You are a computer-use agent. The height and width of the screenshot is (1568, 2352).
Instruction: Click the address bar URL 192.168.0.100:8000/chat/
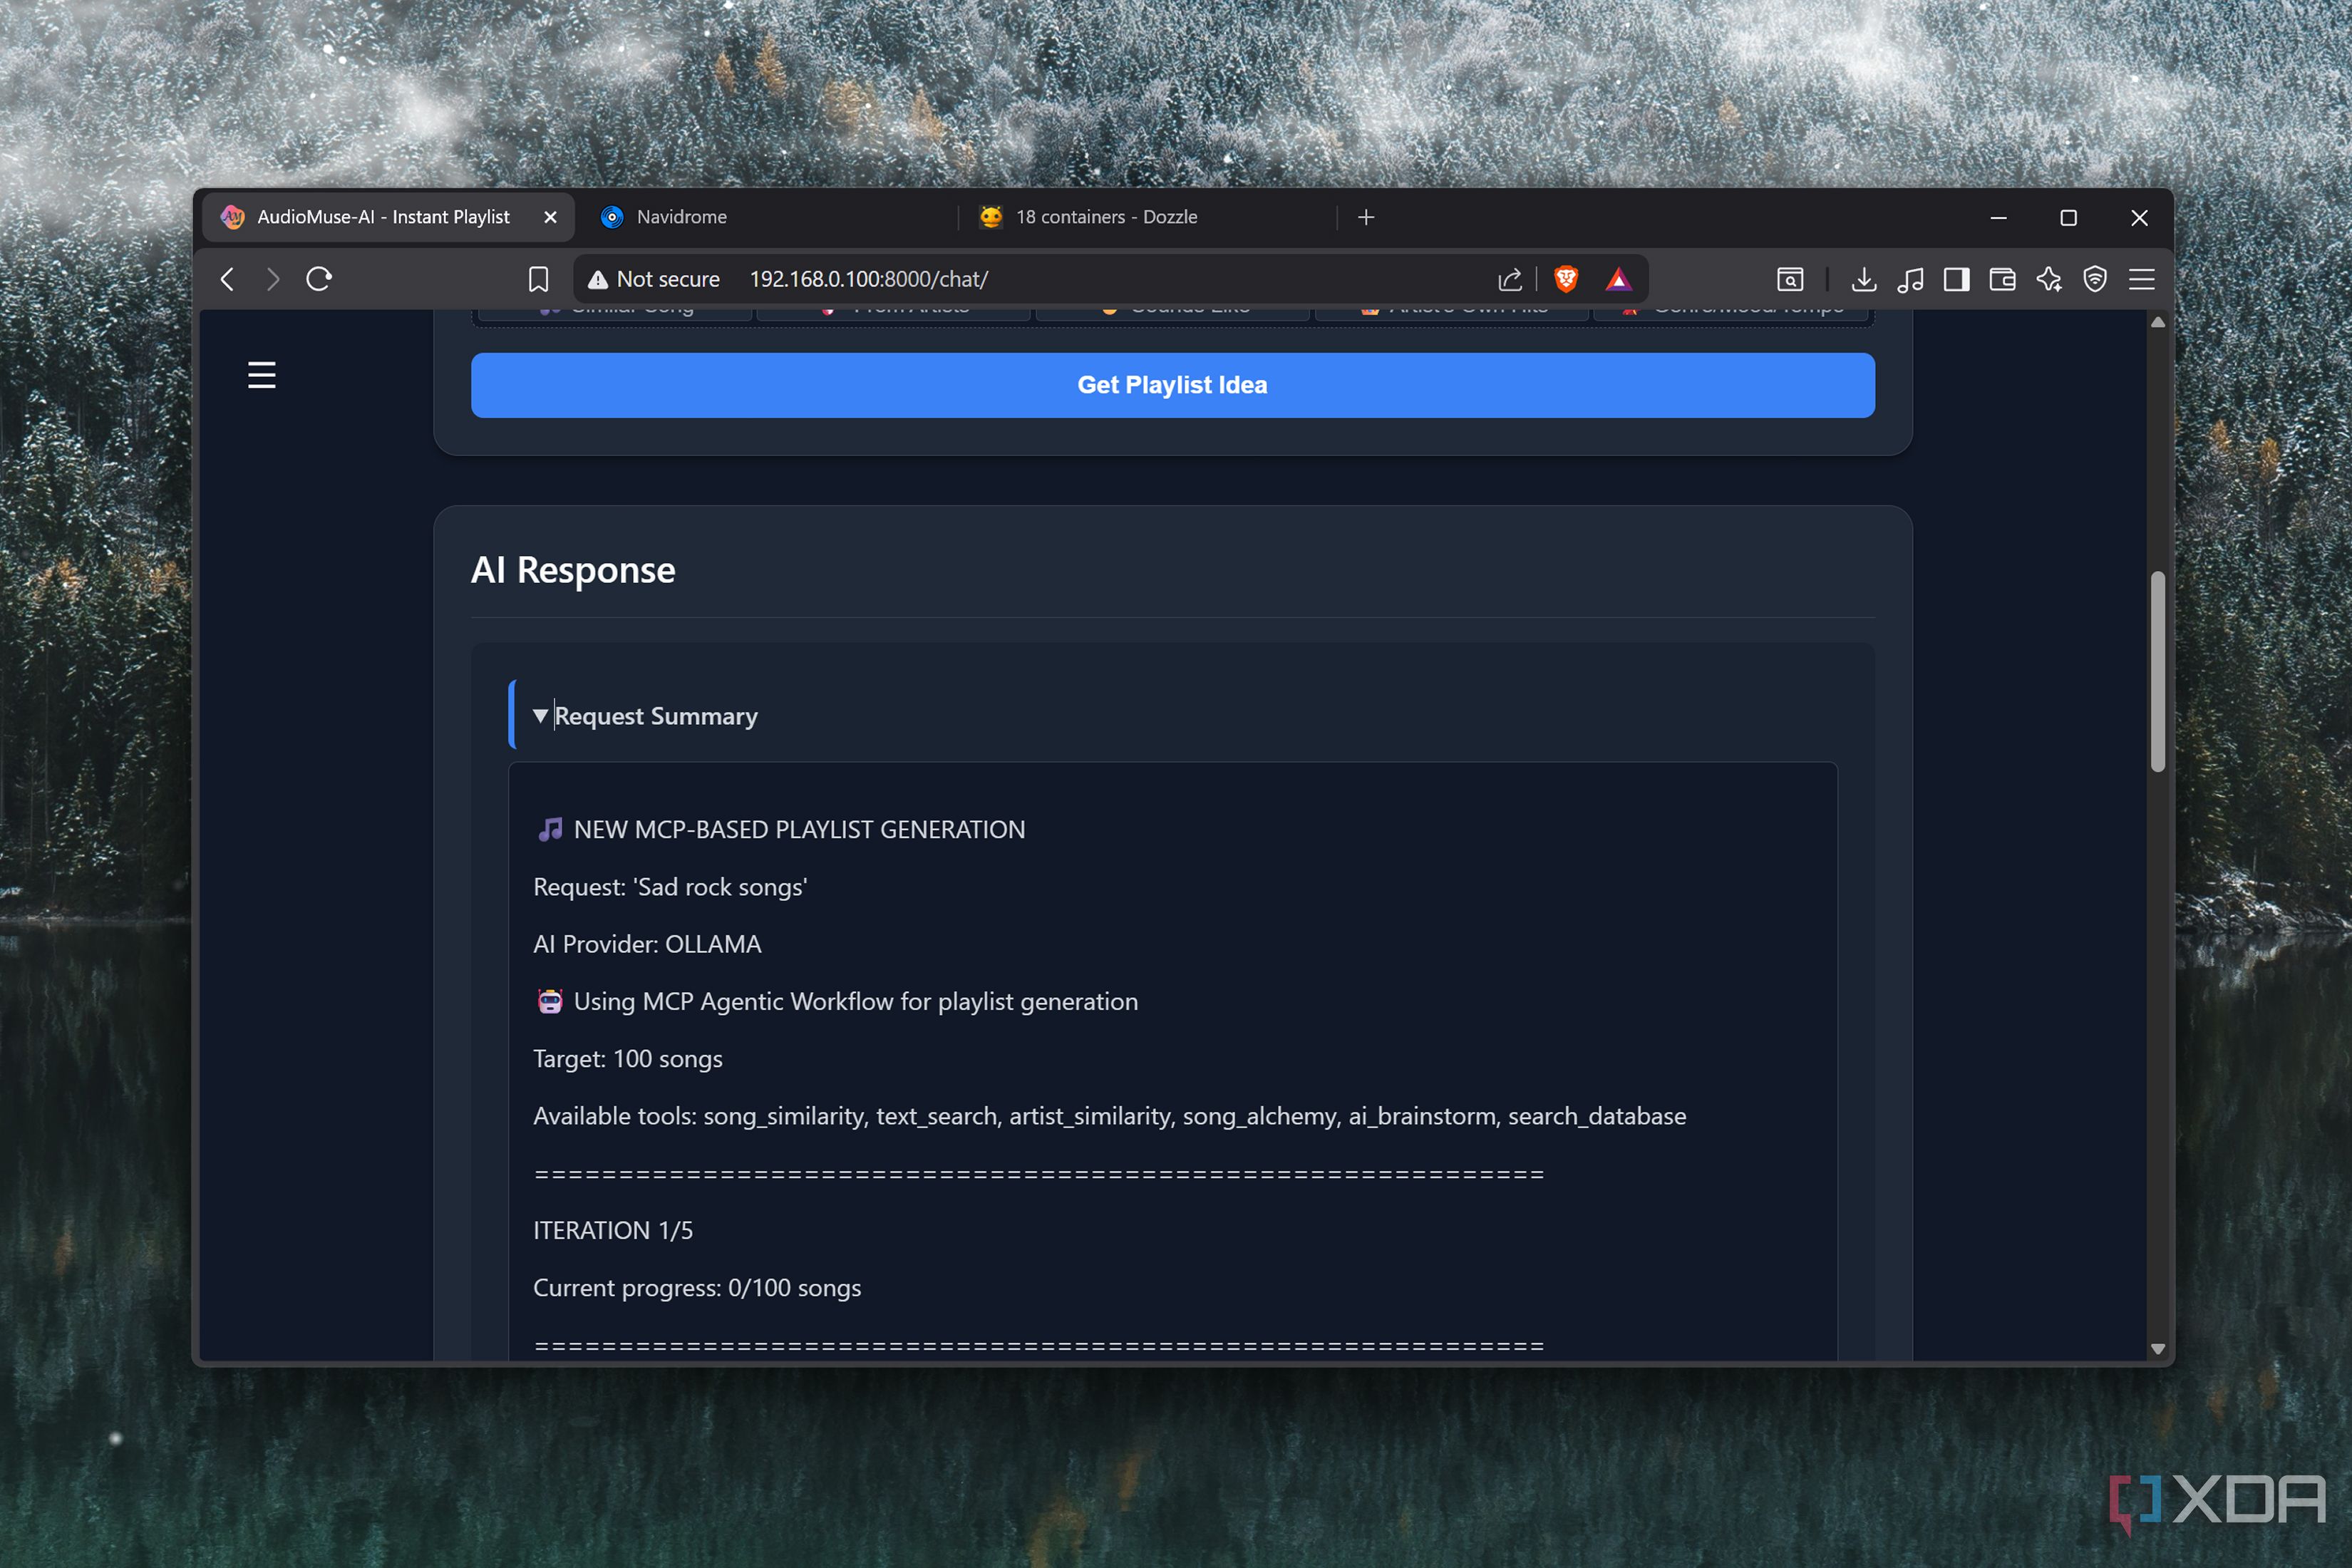pyautogui.click(x=868, y=280)
